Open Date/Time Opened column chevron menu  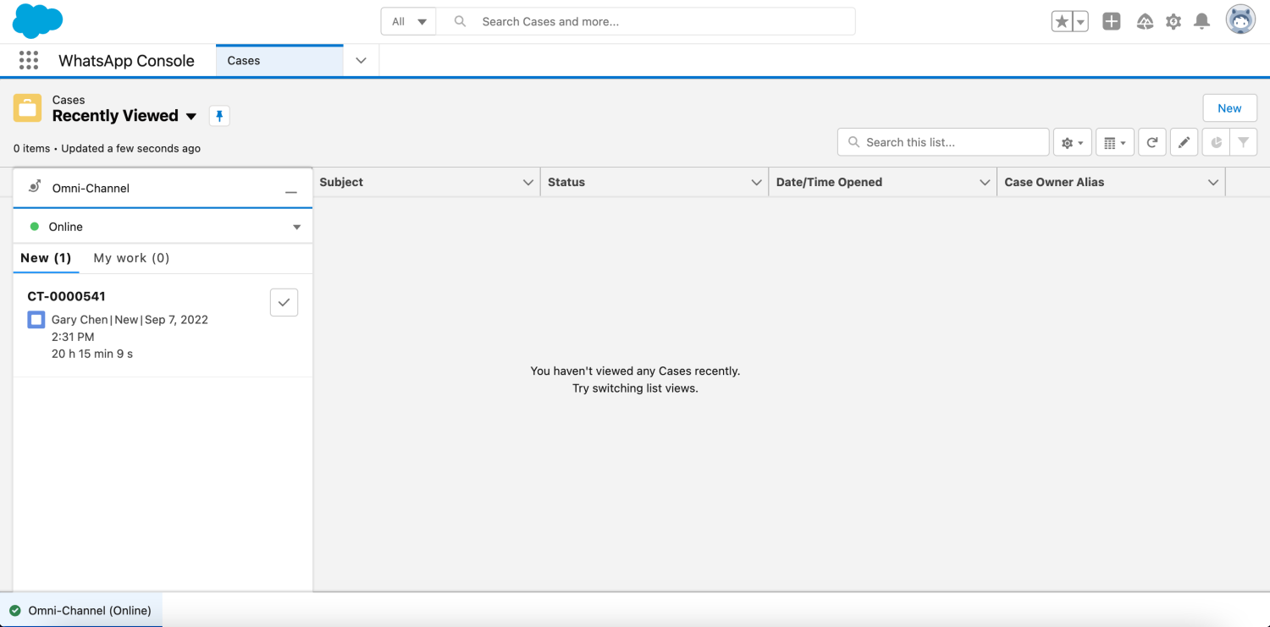(x=985, y=183)
